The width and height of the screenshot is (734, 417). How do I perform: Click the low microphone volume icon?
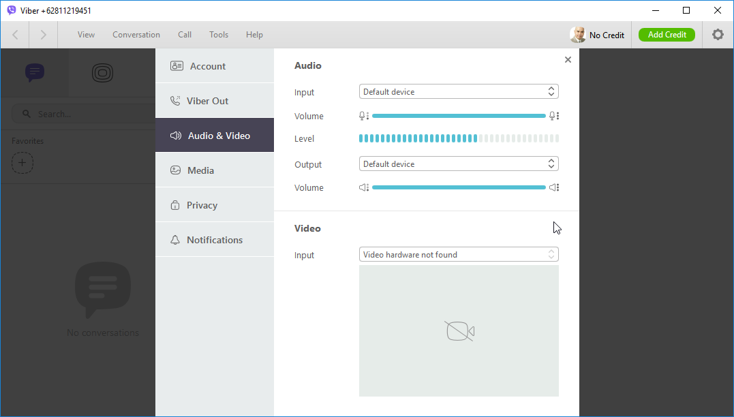tap(364, 116)
